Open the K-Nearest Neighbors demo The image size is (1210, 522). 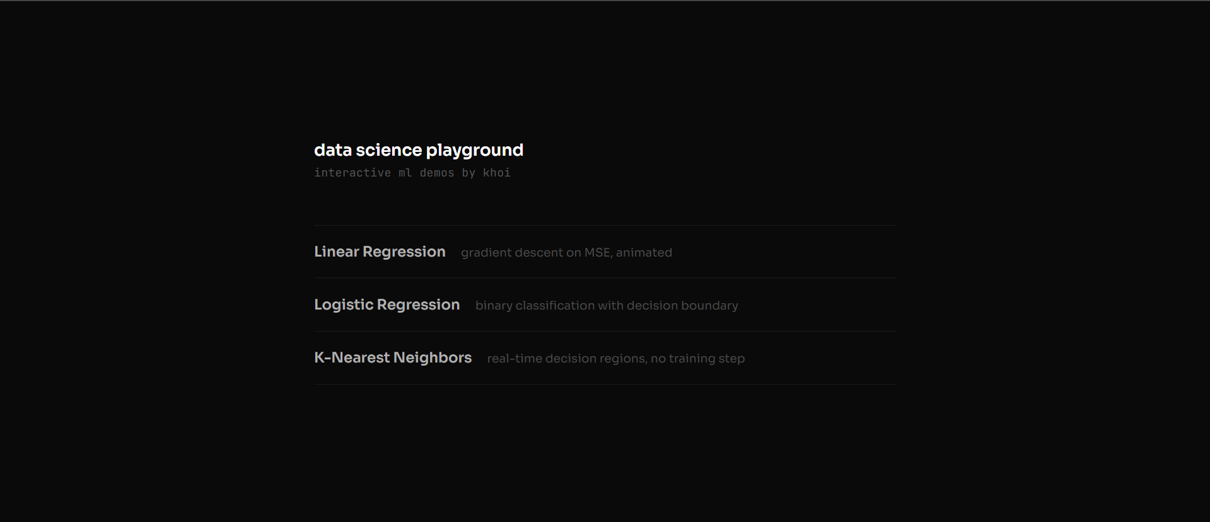coord(392,357)
